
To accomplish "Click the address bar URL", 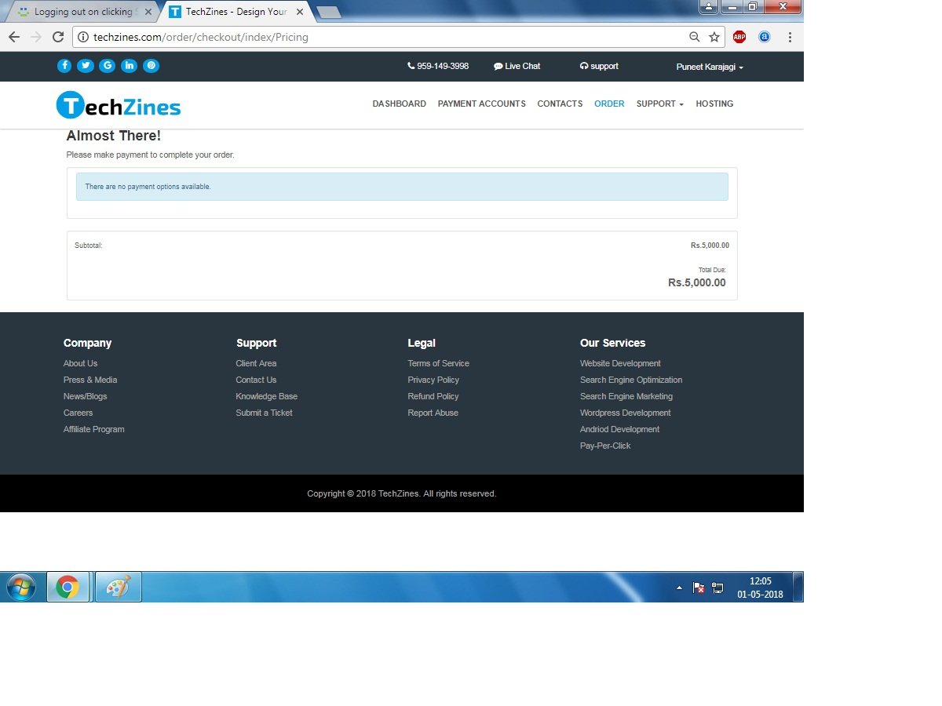I will pyautogui.click(x=201, y=37).
